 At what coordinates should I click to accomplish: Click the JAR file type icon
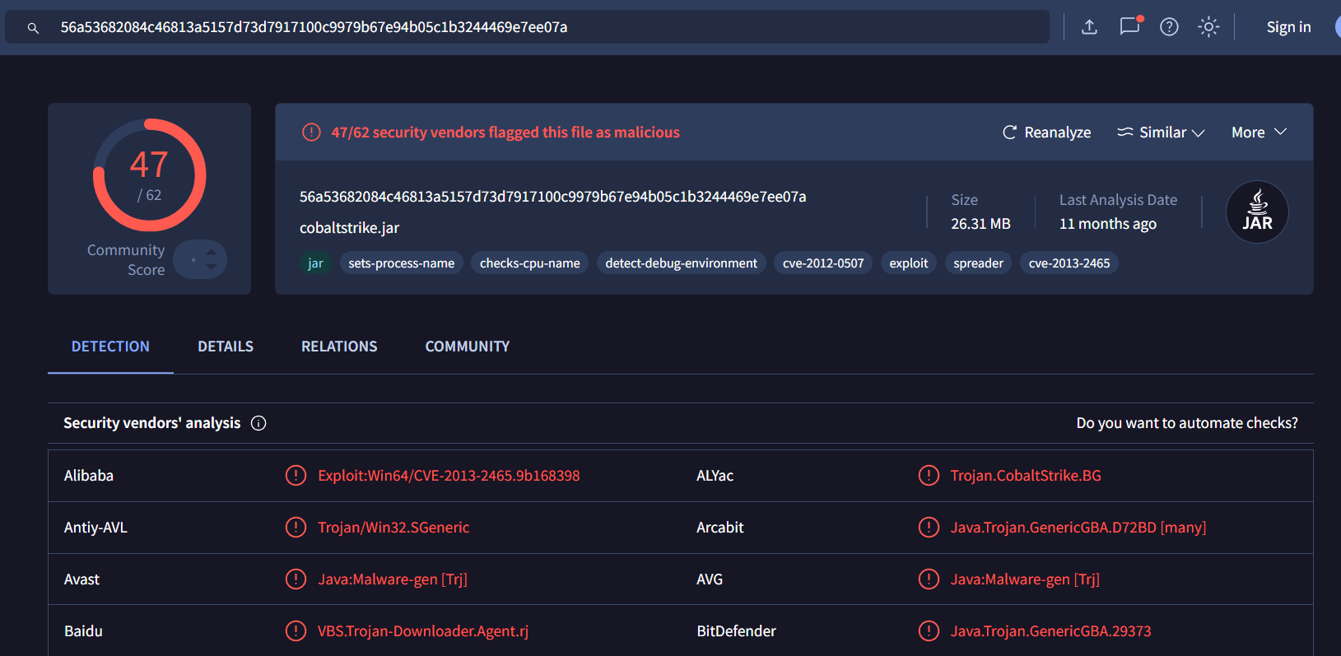click(1257, 212)
